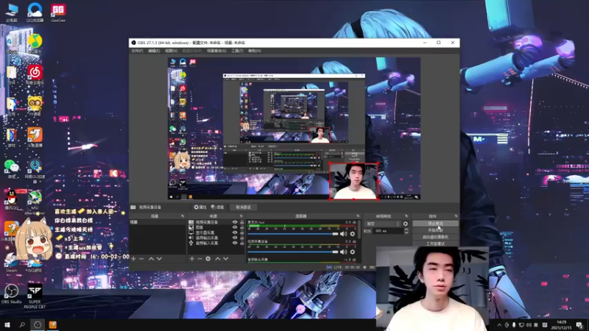
Task: Adjust 视频采集设备 mixer volume slider
Action: pos(293,252)
